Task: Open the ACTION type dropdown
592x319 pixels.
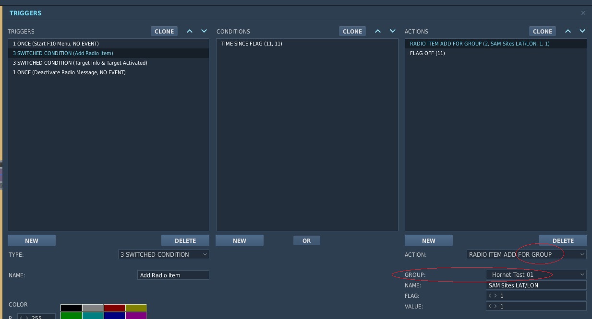Action: (x=527, y=254)
